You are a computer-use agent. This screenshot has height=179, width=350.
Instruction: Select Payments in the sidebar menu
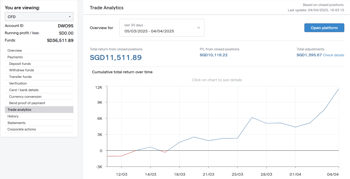pos(15,57)
